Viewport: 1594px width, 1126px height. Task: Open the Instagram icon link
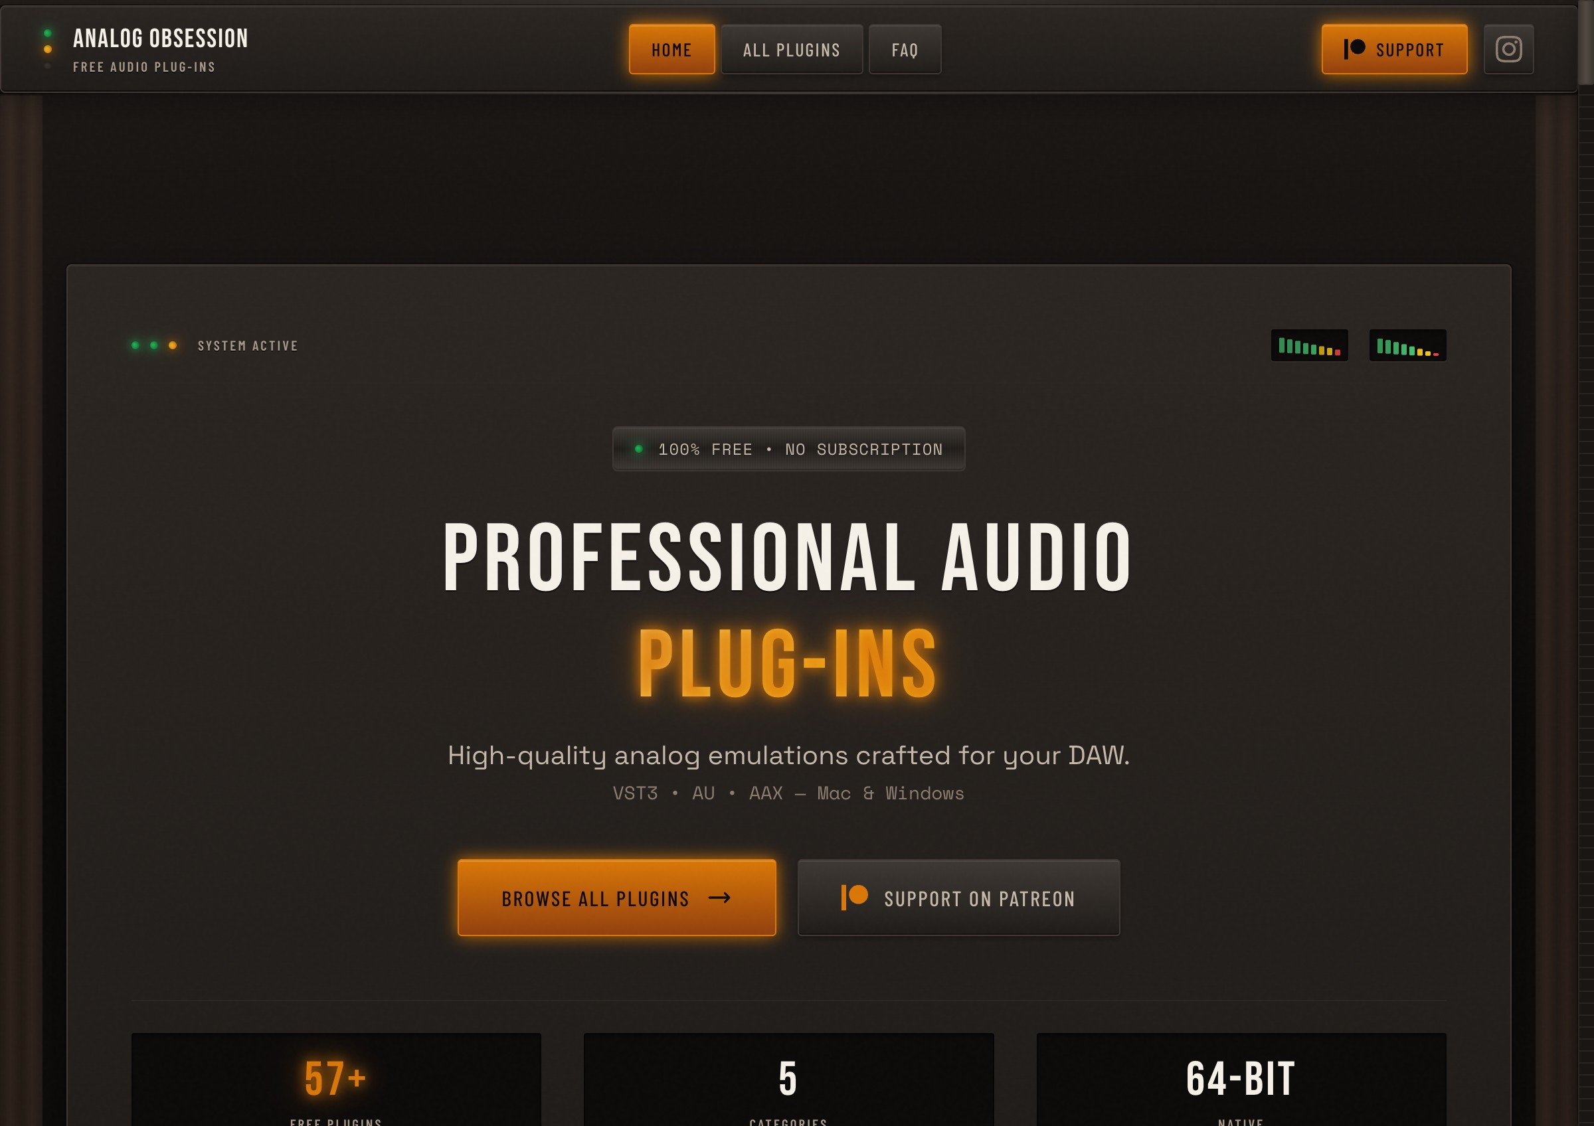coord(1508,49)
